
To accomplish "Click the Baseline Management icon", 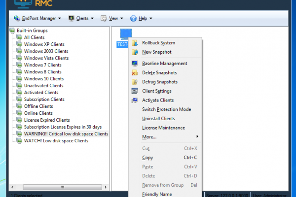I will [135, 64].
